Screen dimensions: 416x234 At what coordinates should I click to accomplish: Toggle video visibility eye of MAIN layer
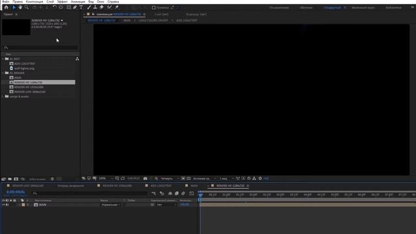(x=3, y=205)
